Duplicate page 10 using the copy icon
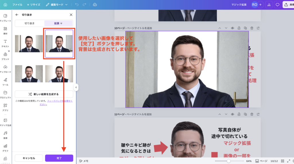The width and height of the screenshot is (294, 164). 245,28
